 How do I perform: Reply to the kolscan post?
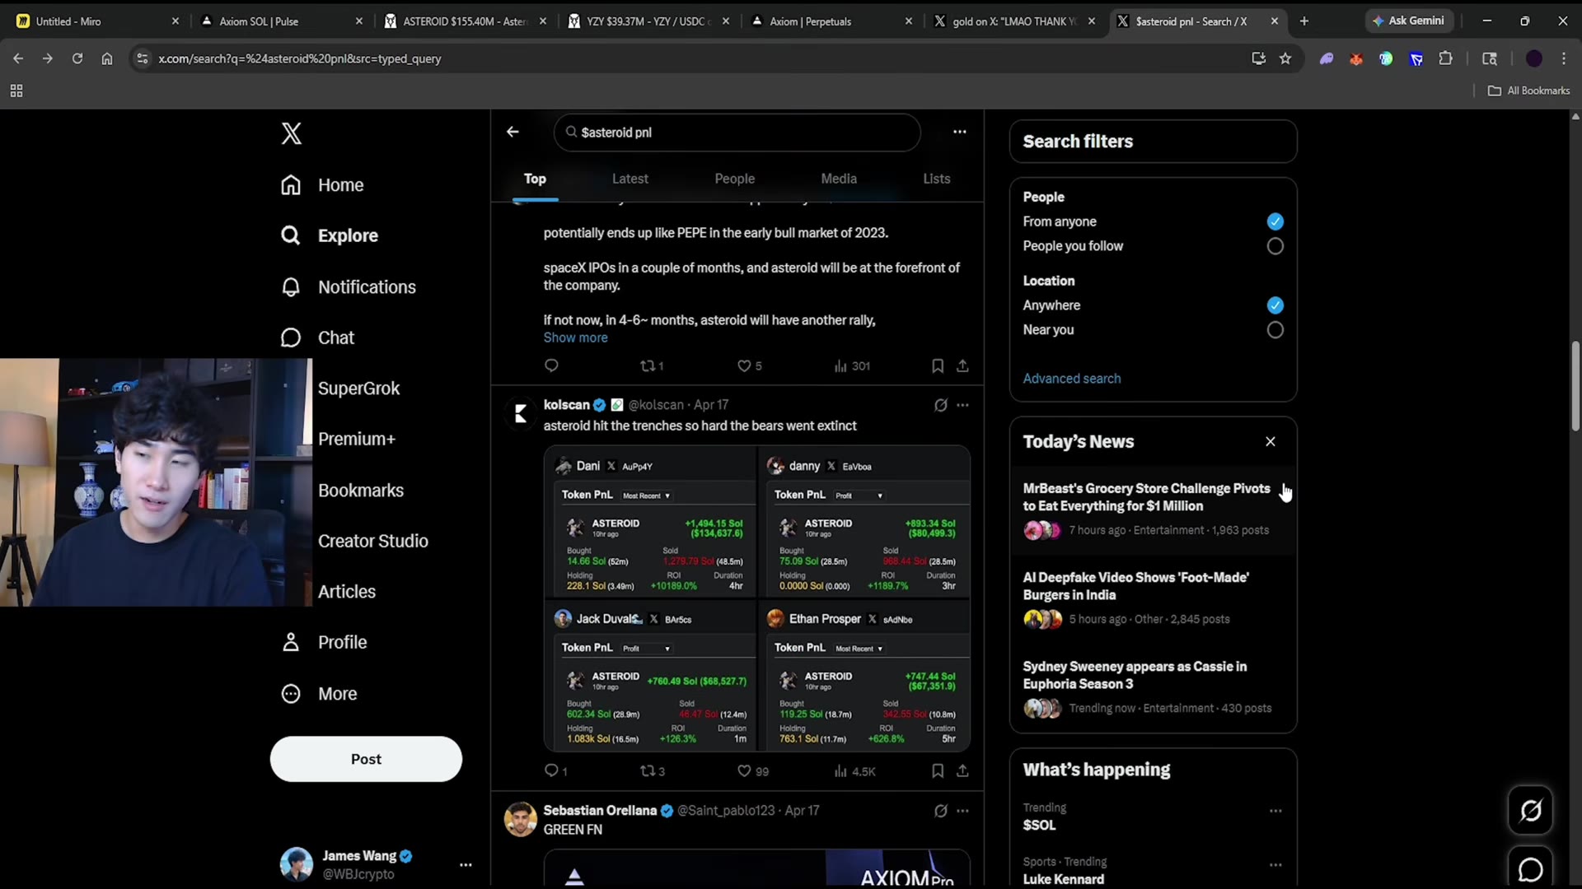552,771
